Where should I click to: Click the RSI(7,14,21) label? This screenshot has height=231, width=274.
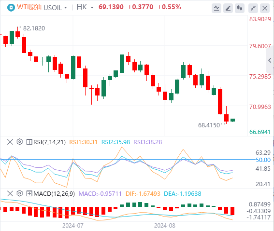tap(49, 142)
